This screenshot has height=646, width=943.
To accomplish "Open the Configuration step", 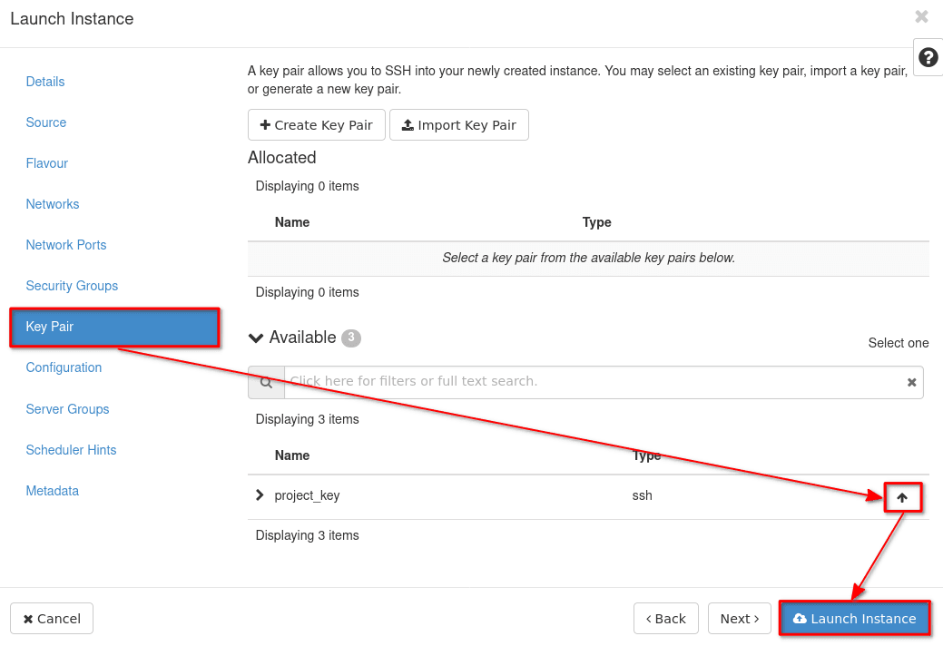I will 64,367.
